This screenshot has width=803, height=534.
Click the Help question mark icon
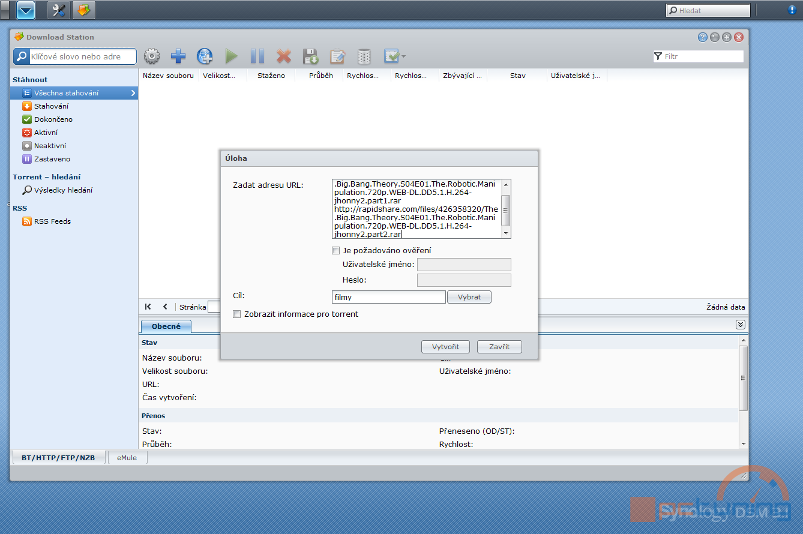tap(703, 37)
